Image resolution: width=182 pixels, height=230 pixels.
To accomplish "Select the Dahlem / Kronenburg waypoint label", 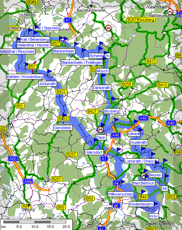I will pyautogui.click(x=25, y=77).
